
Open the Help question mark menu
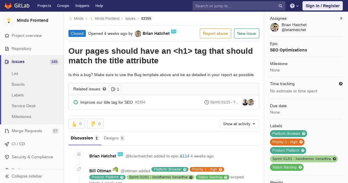click(x=294, y=6)
